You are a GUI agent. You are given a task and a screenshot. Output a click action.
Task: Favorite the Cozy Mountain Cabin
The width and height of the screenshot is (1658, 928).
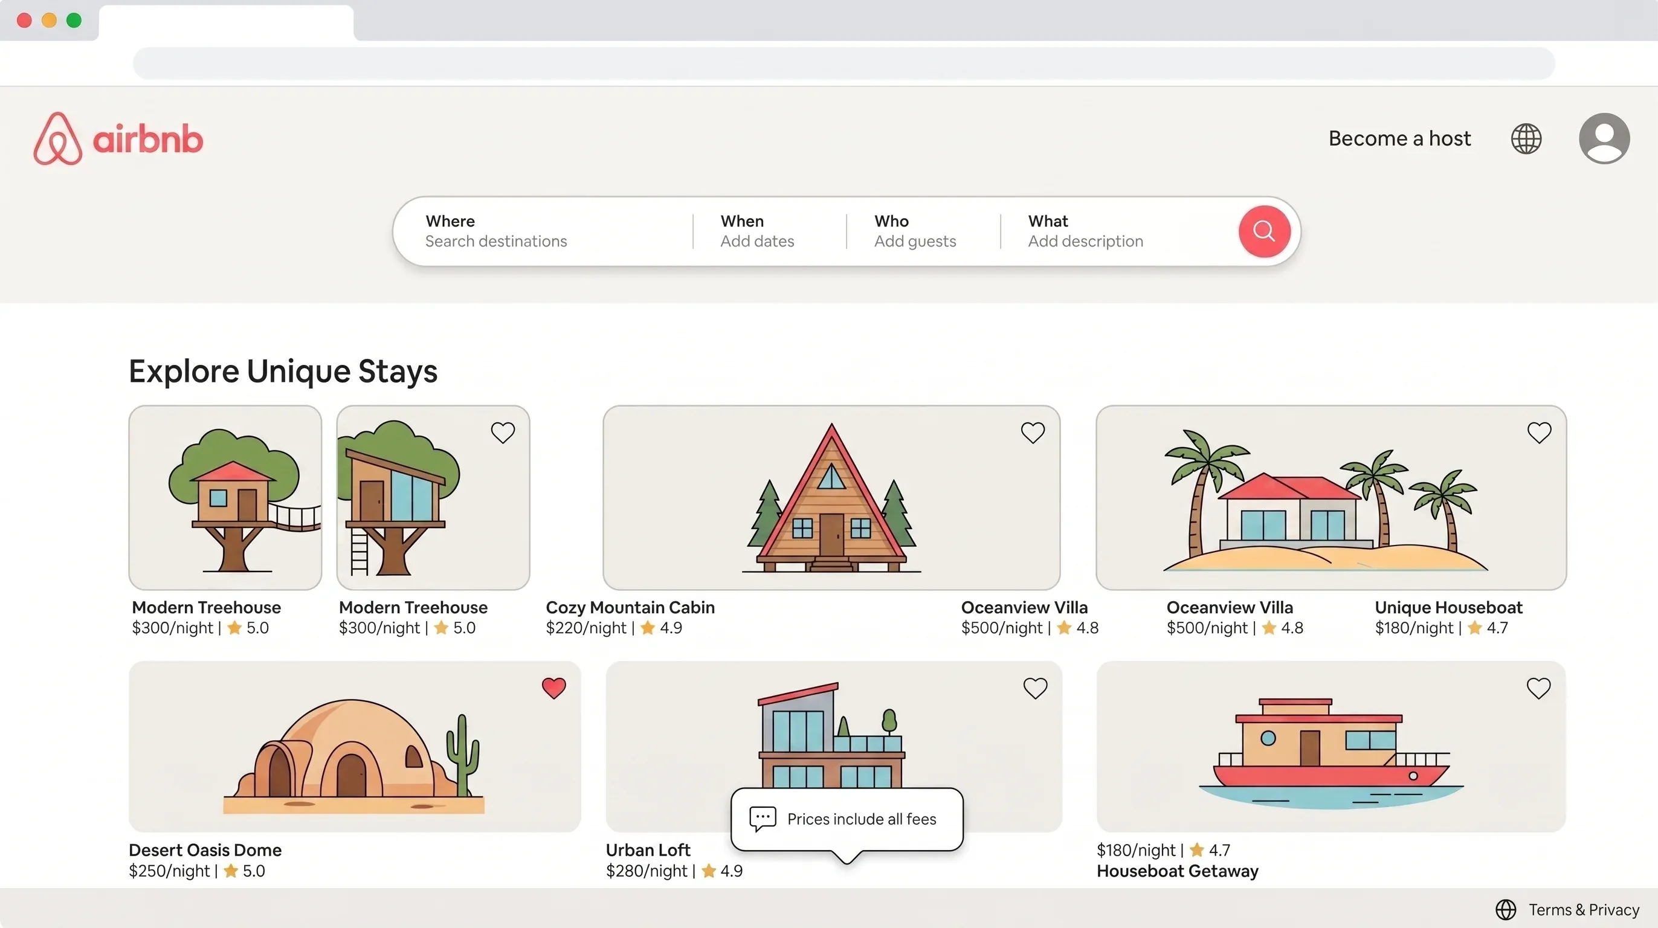1033,433
